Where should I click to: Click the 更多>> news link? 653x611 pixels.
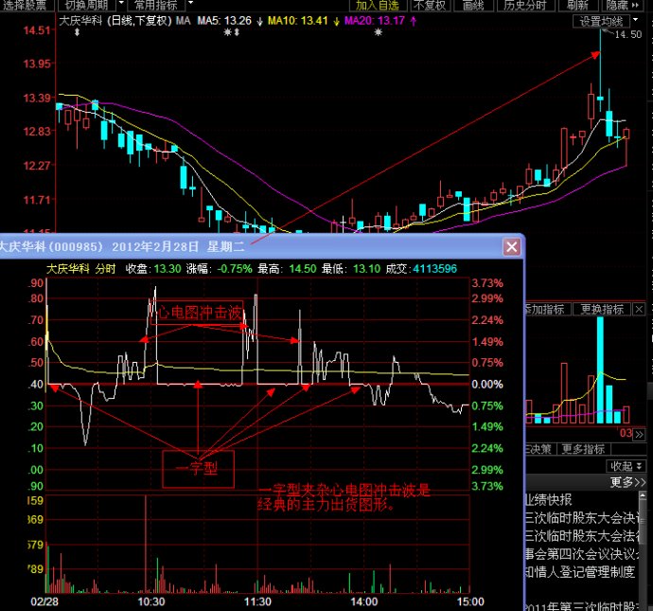(x=626, y=482)
